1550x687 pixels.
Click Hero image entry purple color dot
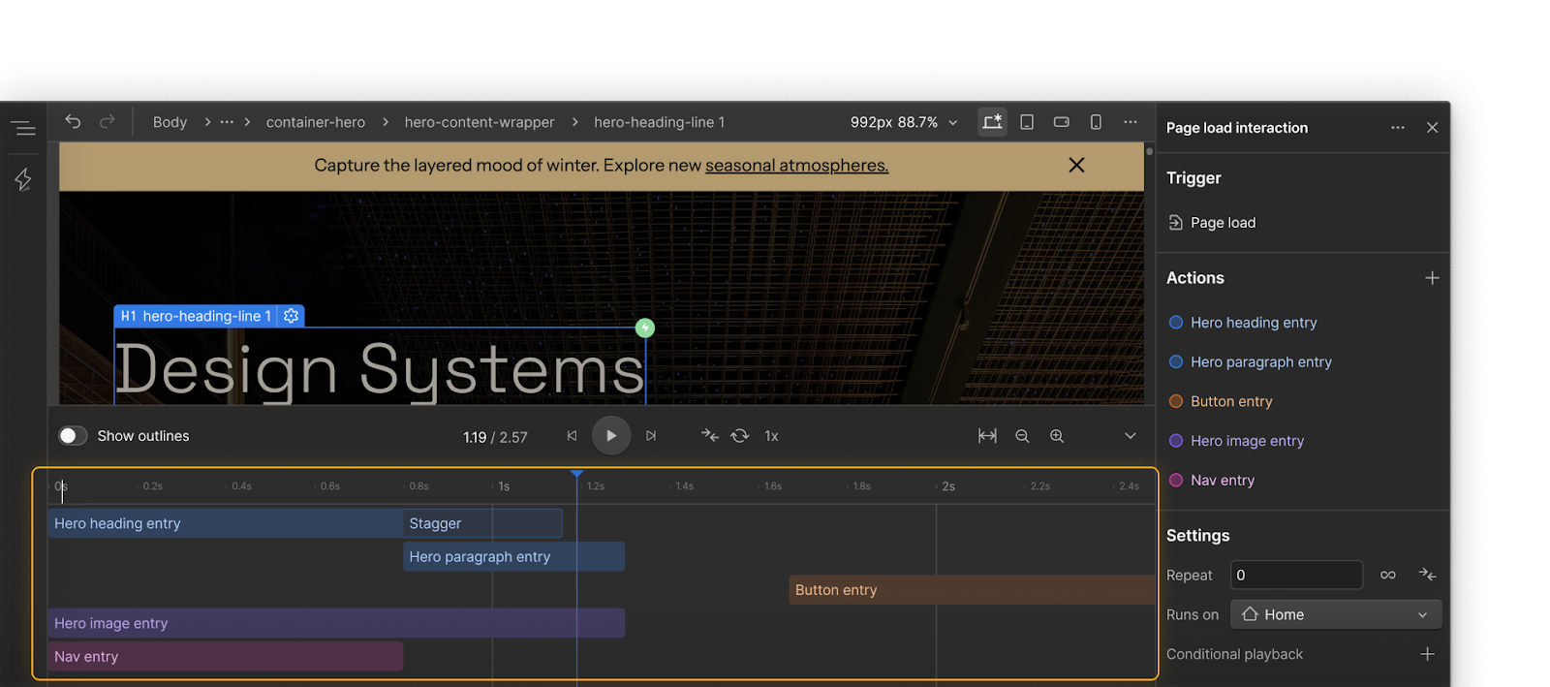1176,441
